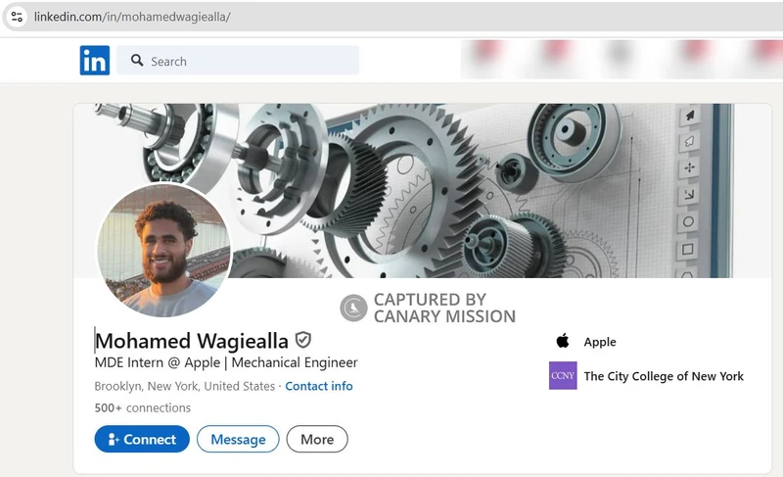Click the Mohamed Wagiealla name heading

192,341
